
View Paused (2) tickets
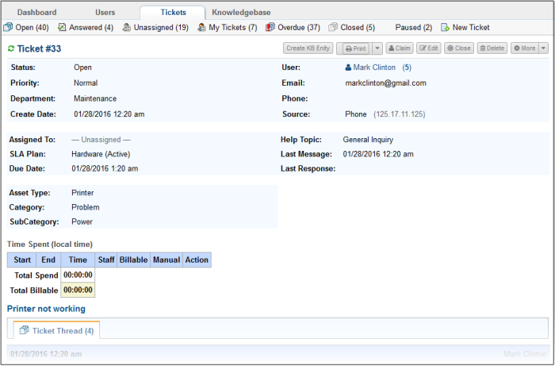click(x=411, y=28)
